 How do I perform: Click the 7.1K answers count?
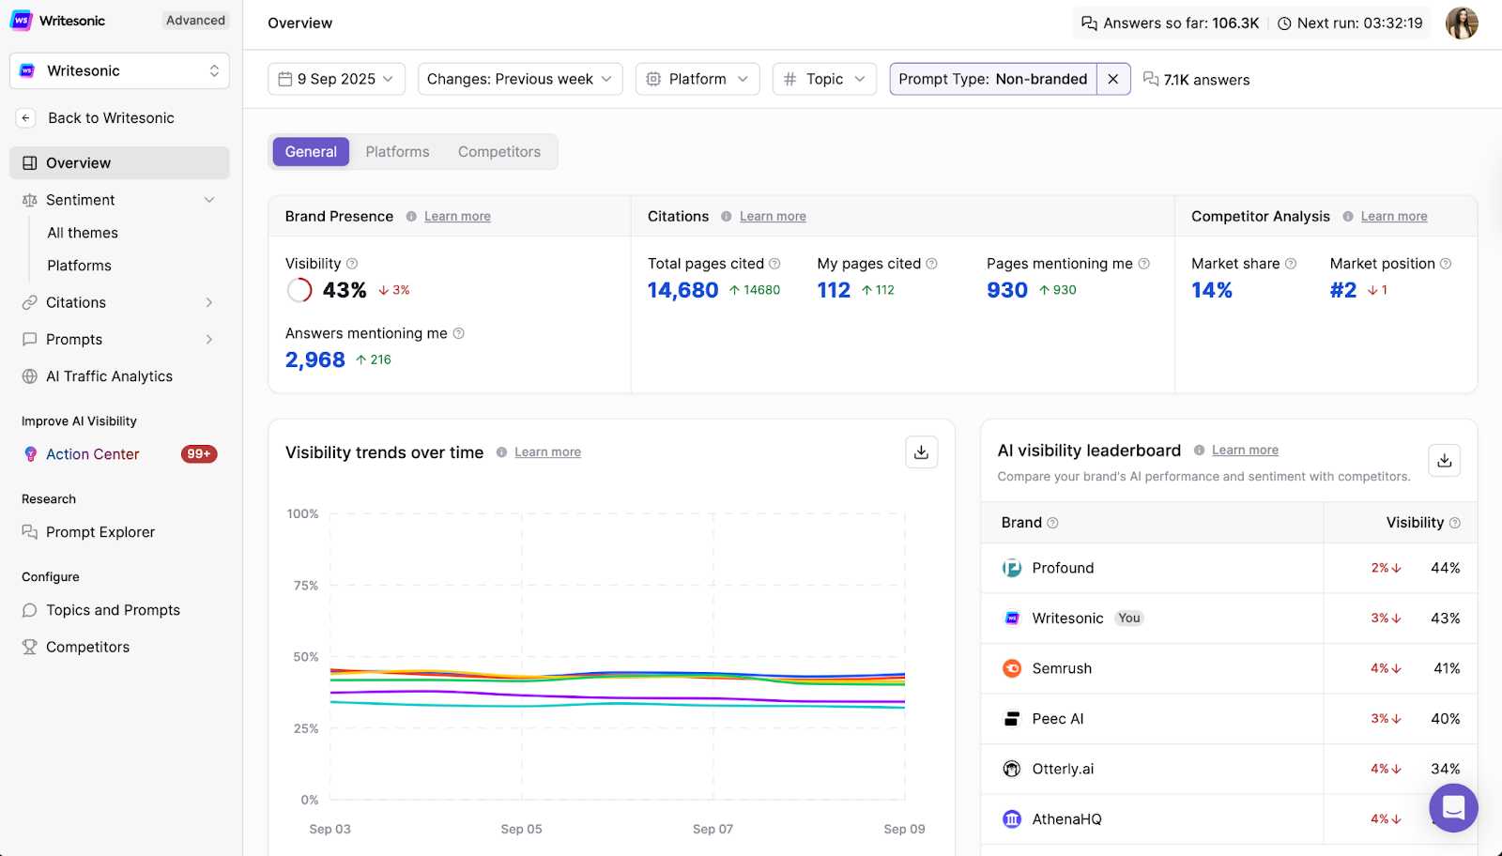point(1197,80)
